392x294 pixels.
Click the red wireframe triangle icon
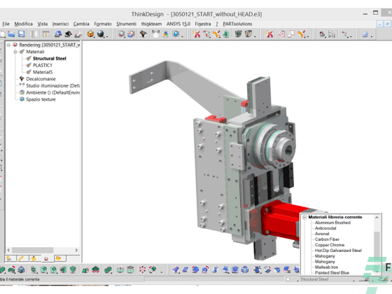[x=281, y=34]
